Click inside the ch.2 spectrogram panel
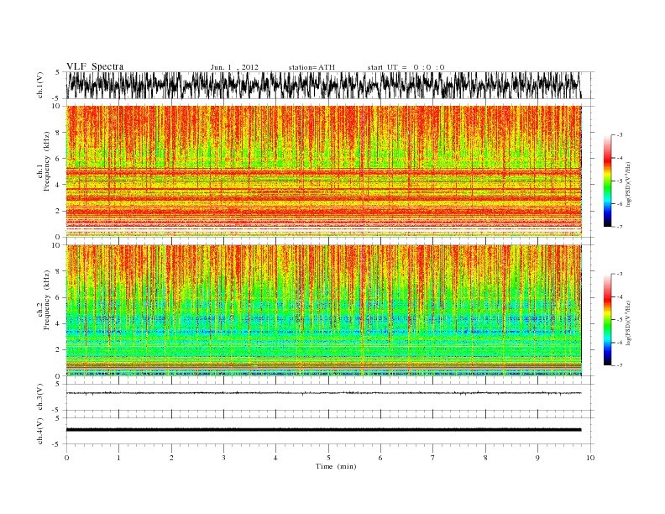The width and height of the screenshot is (665, 514). tap(323, 311)
